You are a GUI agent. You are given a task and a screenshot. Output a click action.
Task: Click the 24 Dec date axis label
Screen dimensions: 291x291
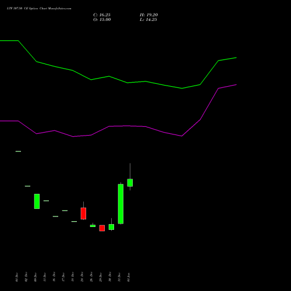pyautogui.click(x=82, y=277)
